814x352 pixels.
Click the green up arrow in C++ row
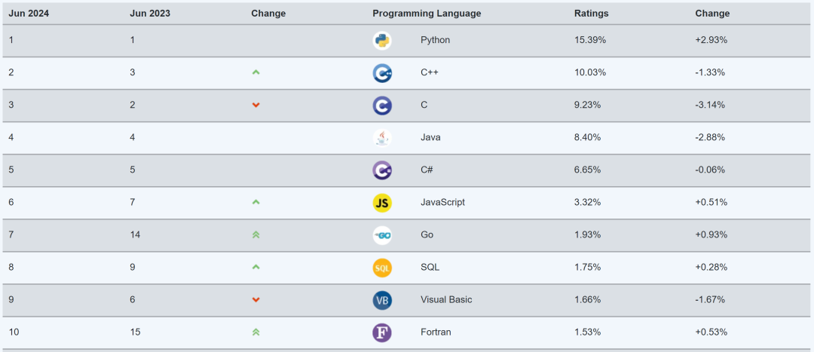point(256,72)
